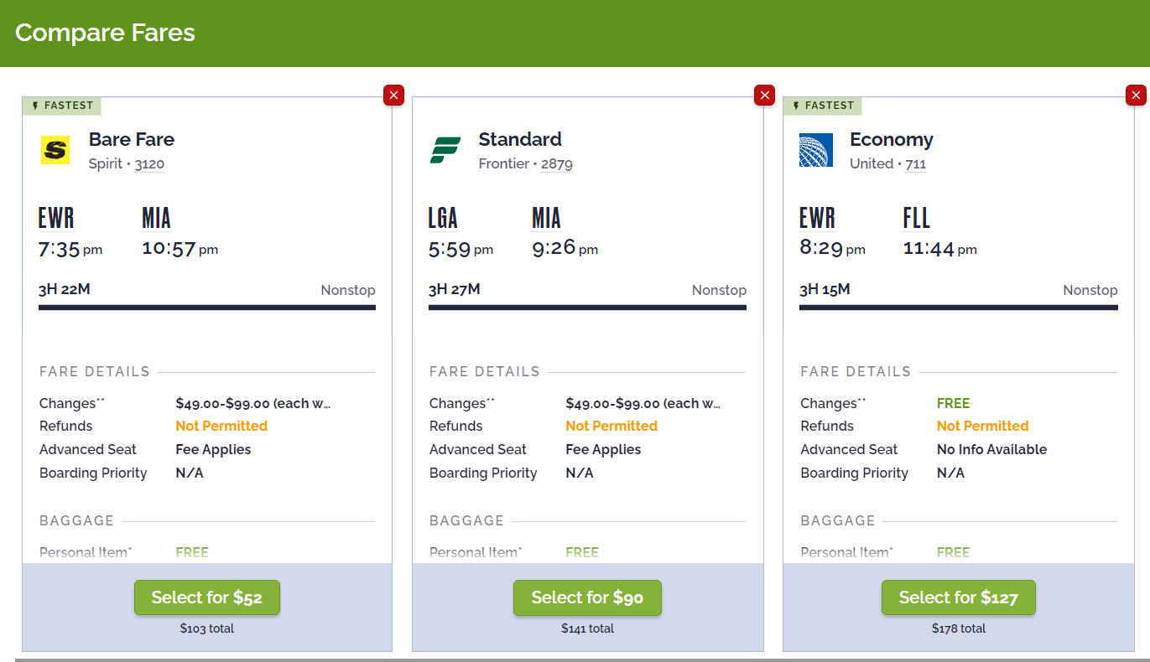Open Spirit flight number 3120 details

pyautogui.click(x=149, y=164)
